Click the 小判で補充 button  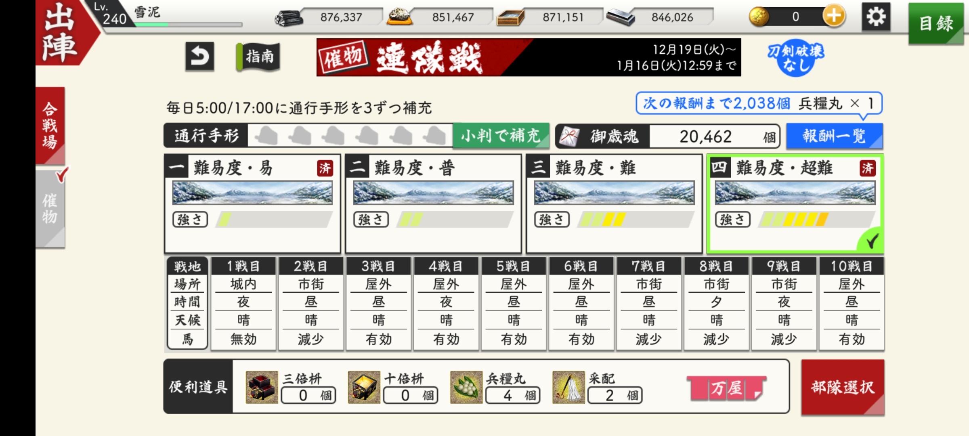pyautogui.click(x=501, y=136)
